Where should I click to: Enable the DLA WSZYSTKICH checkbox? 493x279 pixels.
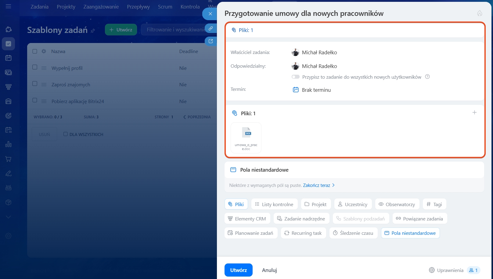coord(65,134)
